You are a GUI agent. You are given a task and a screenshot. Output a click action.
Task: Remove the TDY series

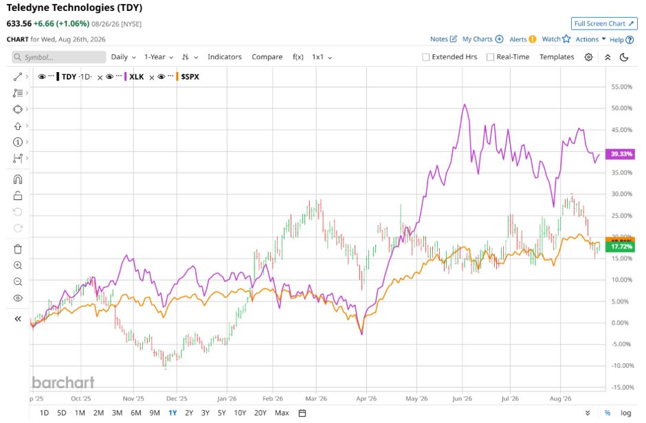click(100, 78)
